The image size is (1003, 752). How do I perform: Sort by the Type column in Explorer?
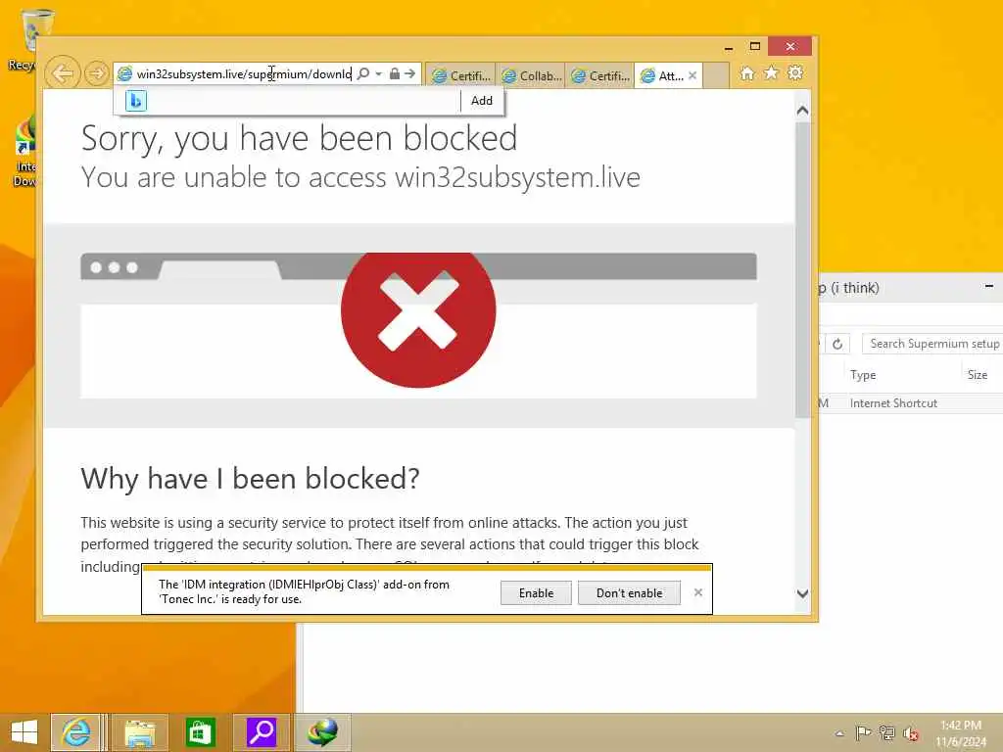point(863,375)
